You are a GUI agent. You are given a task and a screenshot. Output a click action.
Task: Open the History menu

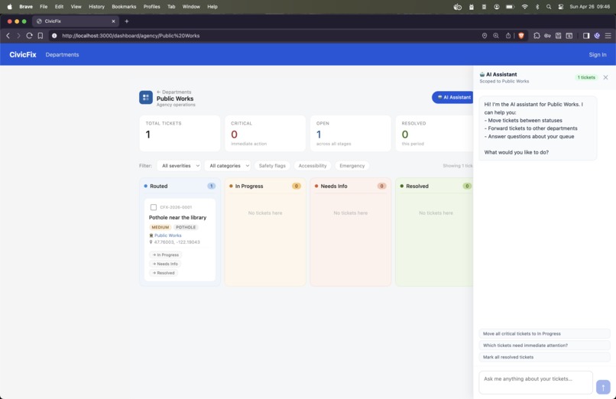(x=96, y=7)
